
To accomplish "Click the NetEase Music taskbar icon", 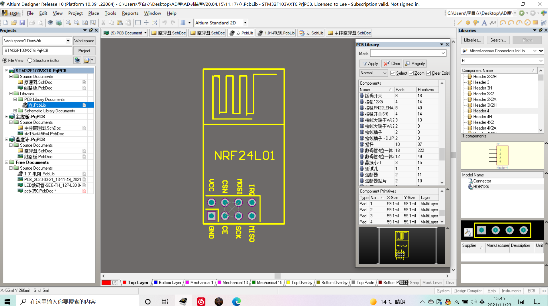I will [201, 301].
